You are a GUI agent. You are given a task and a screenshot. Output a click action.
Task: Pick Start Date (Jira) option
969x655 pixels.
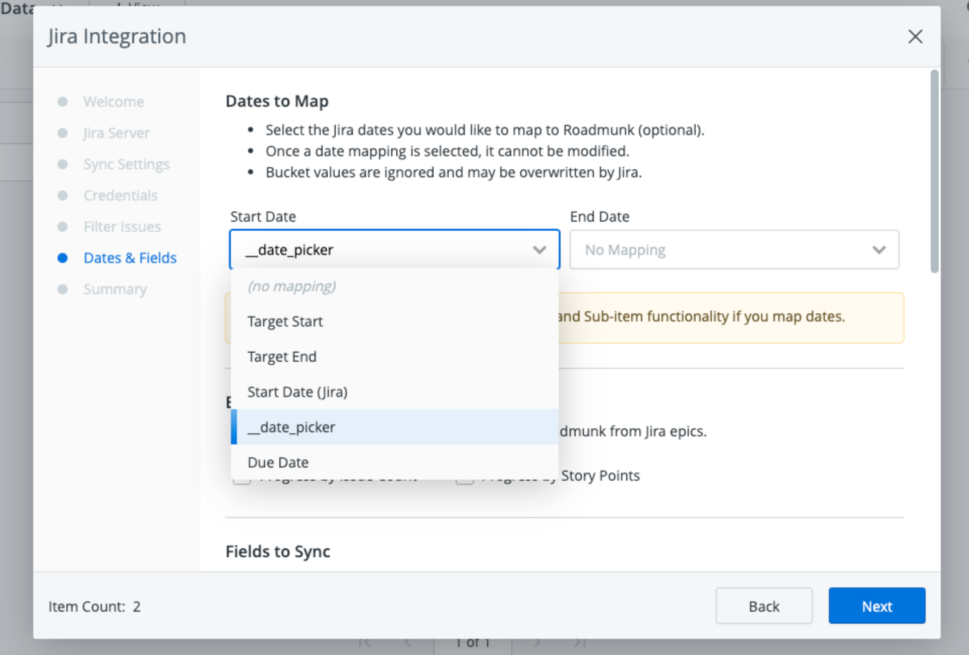[394, 392]
